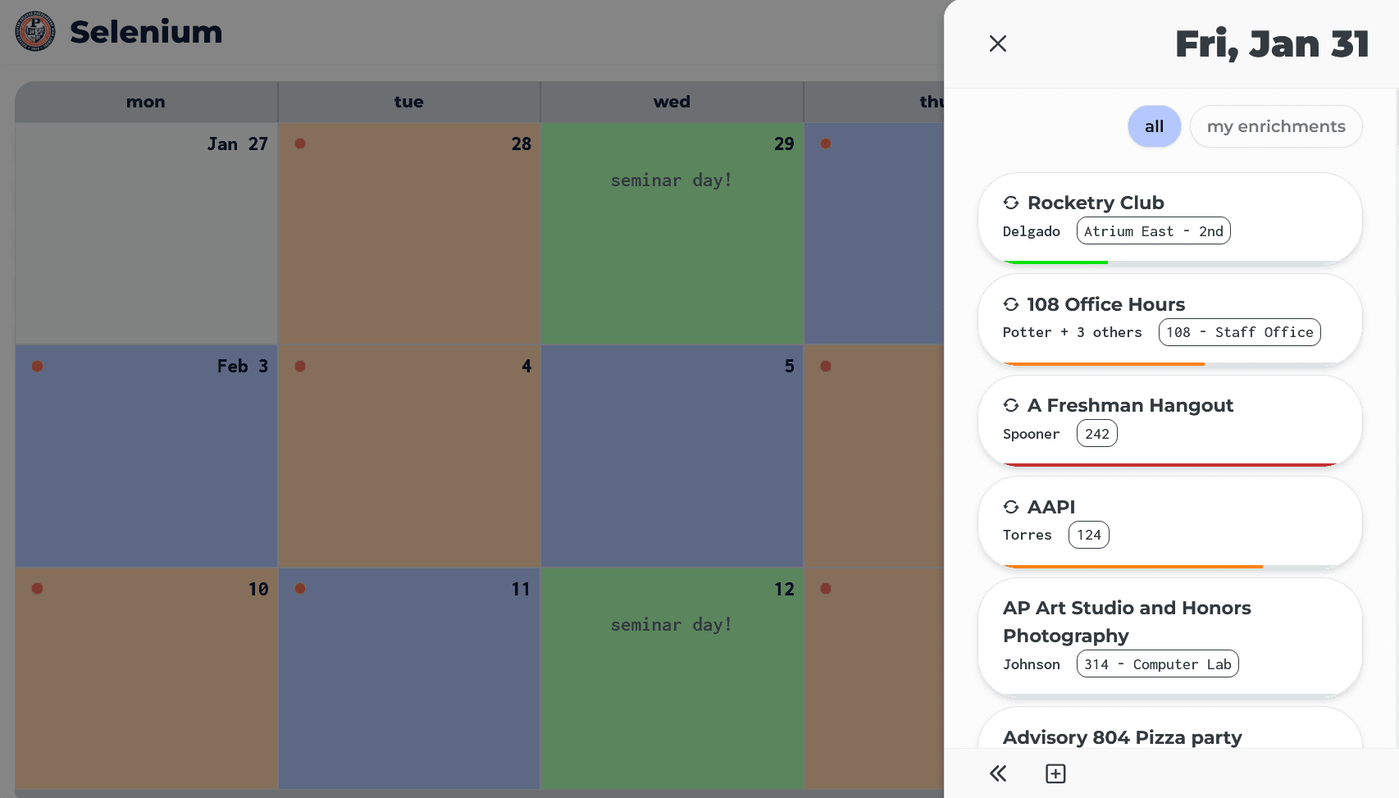Open AP Art Studio and Honors Photography card
This screenshot has width=1399, height=798.
click(x=1169, y=637)
